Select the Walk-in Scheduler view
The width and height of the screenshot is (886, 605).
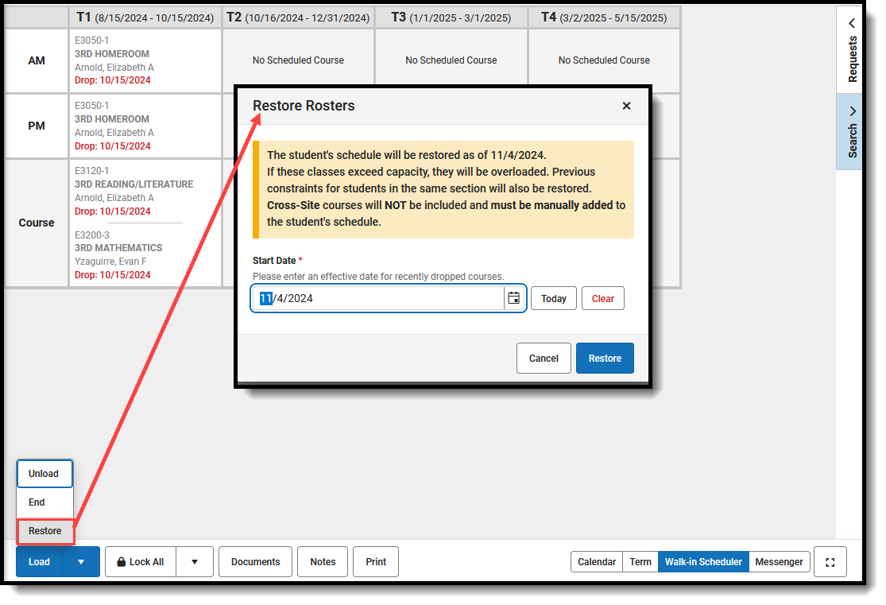pyautogui.click(x=703, y=562)
